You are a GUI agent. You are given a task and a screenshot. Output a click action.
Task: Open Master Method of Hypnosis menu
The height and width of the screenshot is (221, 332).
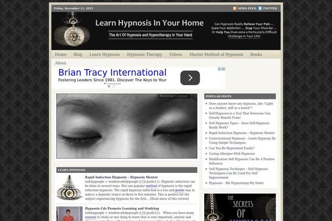click(216, 55)
